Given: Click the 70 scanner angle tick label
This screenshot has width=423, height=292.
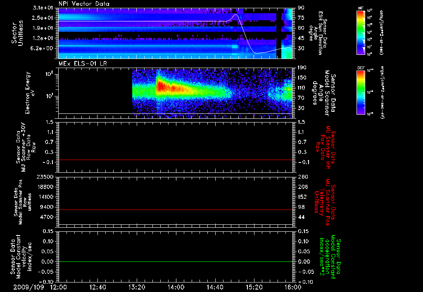Looking at the screenshot, I should pyautogui.click(x=301, y=98).
